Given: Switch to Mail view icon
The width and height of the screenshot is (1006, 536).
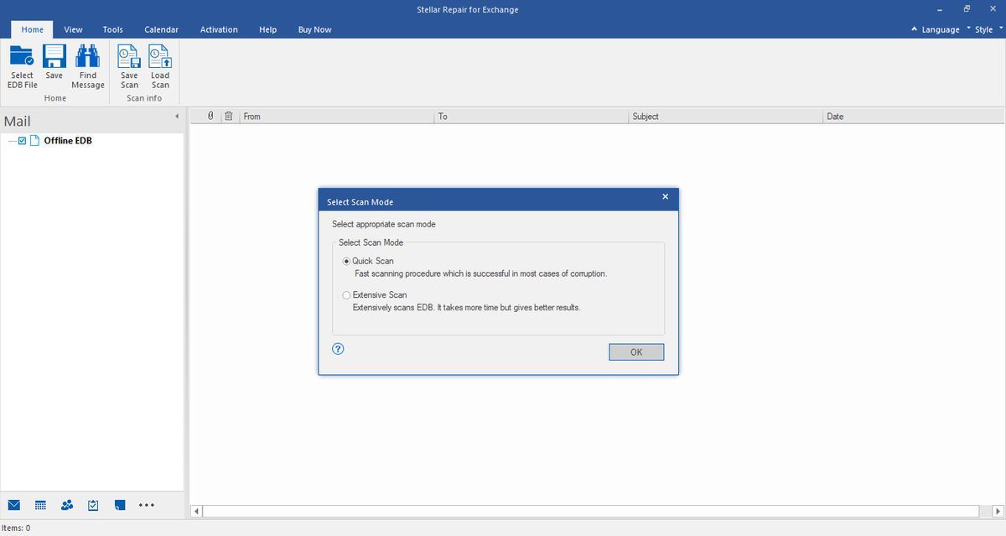Looking at the screenshot, I should tap(14, 505).
